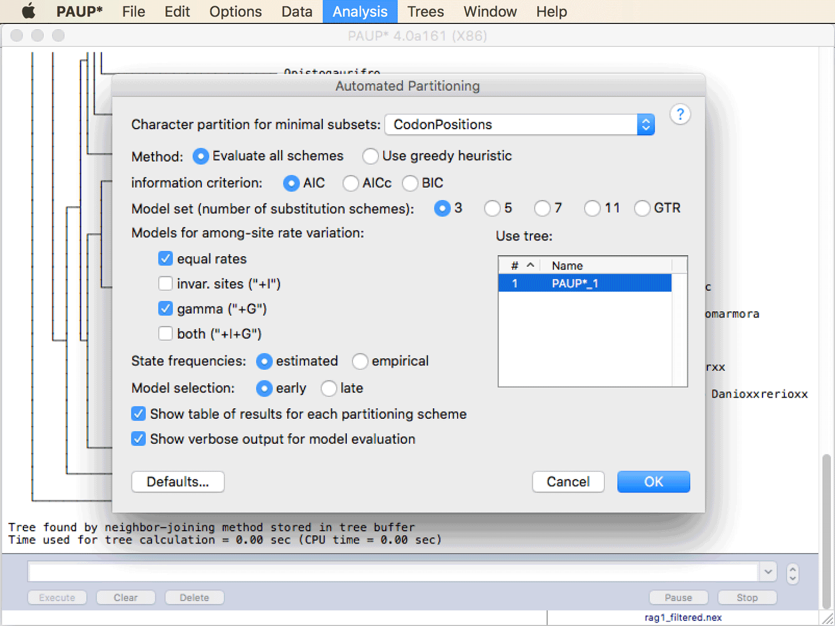
Task: Open the Window menu
Action: pos(490,11)
